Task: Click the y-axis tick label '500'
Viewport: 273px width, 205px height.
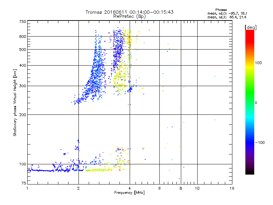Action: (23, 50)
